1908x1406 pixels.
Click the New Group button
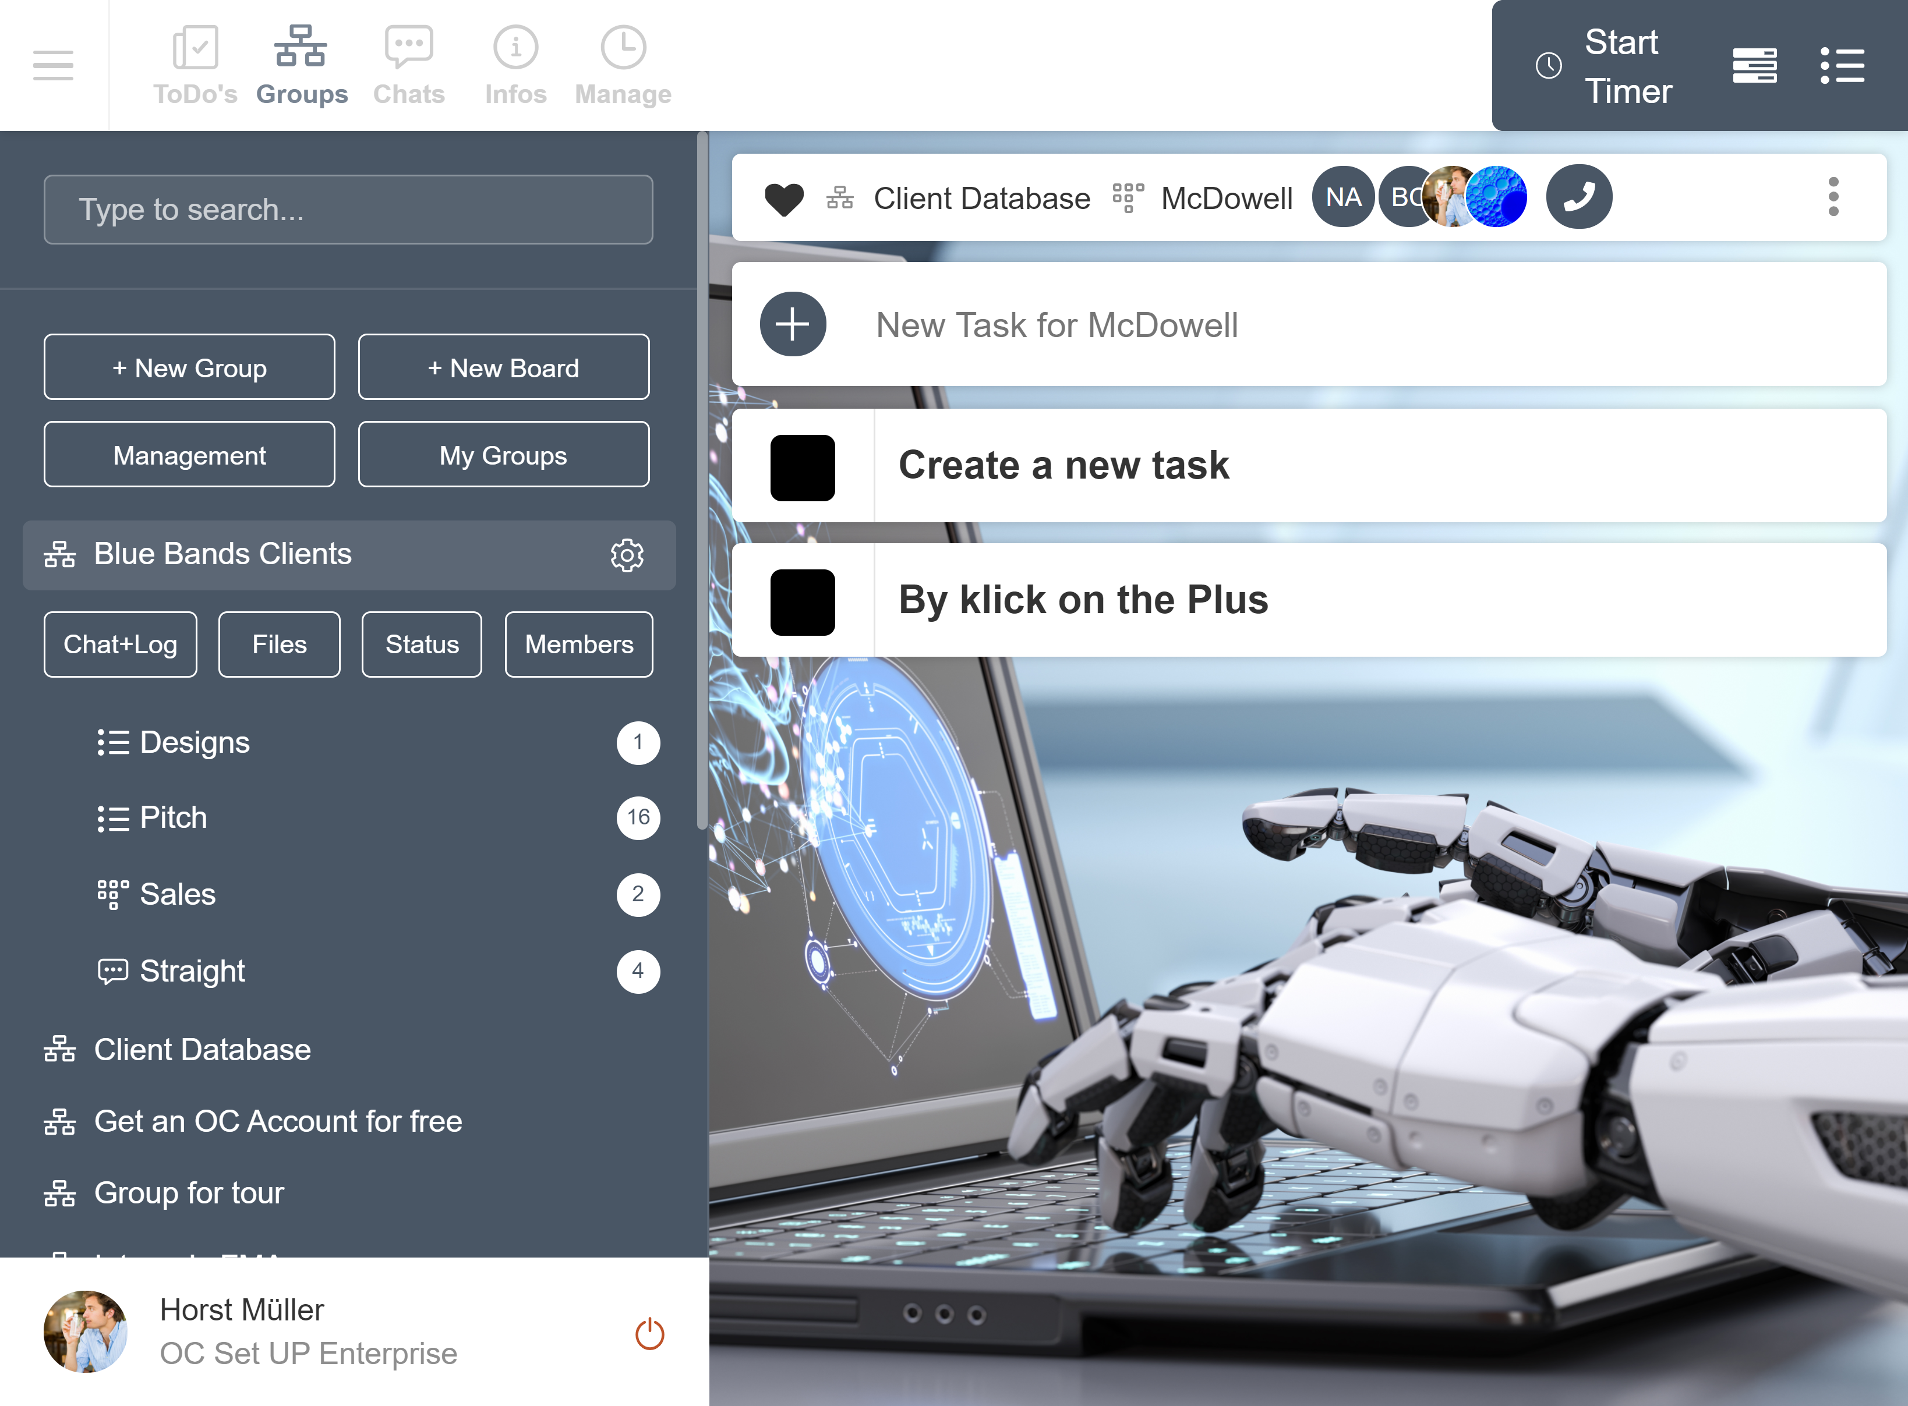coord(190,367)
